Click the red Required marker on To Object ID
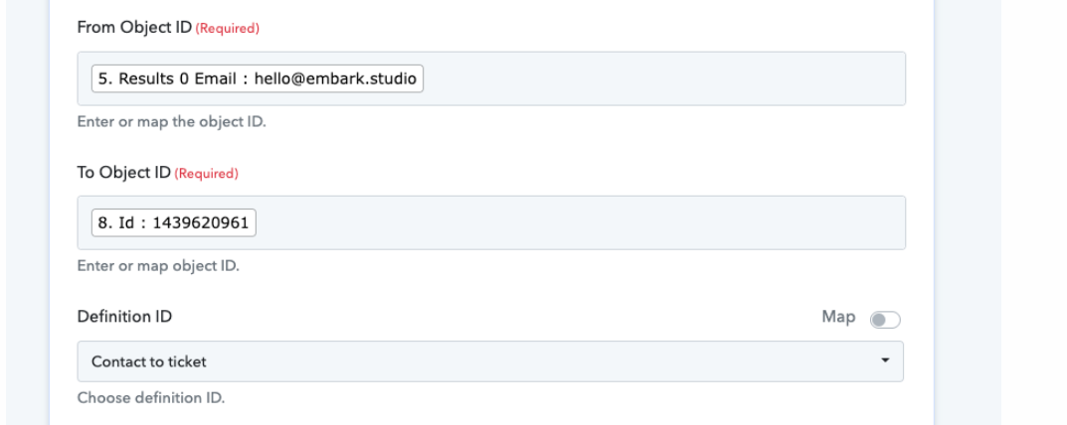 click(x=207, y=174)
